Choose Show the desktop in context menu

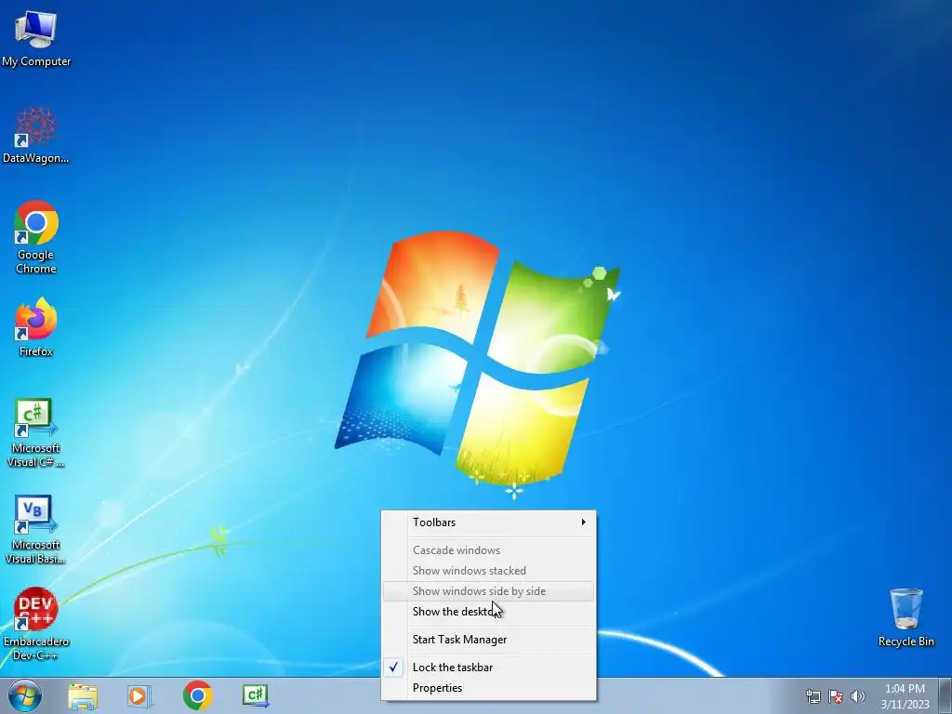pyautogui.click(x=489, y=612)
